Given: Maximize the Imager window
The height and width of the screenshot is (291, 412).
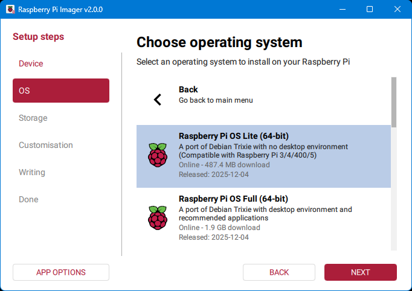Looking at the screenshot, I should click(370, 9).
